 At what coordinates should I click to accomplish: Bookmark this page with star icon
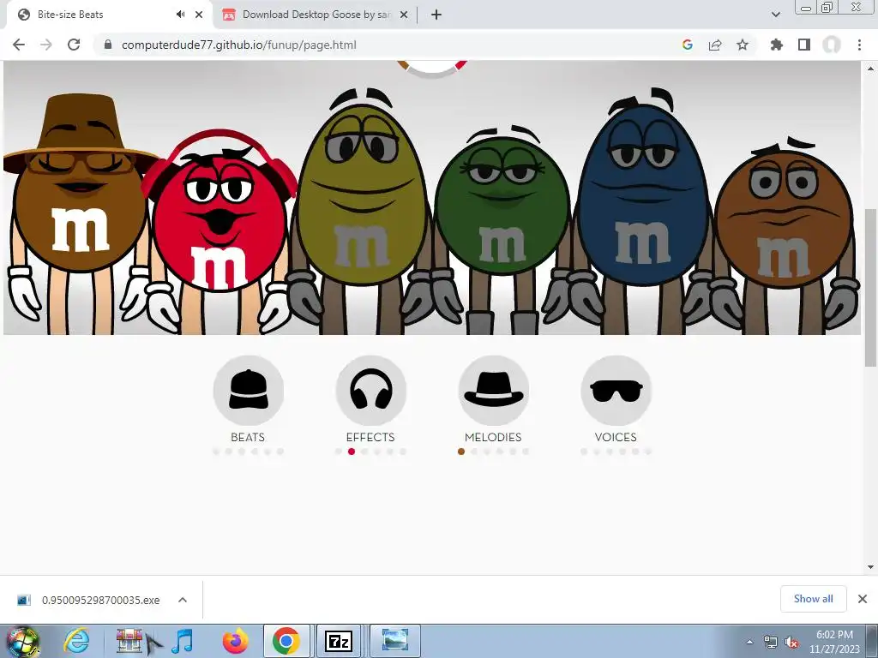[743, 45]
